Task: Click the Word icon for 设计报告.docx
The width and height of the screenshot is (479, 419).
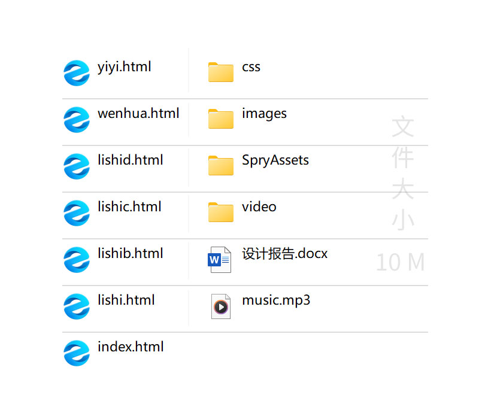Action: click(220, 260)
